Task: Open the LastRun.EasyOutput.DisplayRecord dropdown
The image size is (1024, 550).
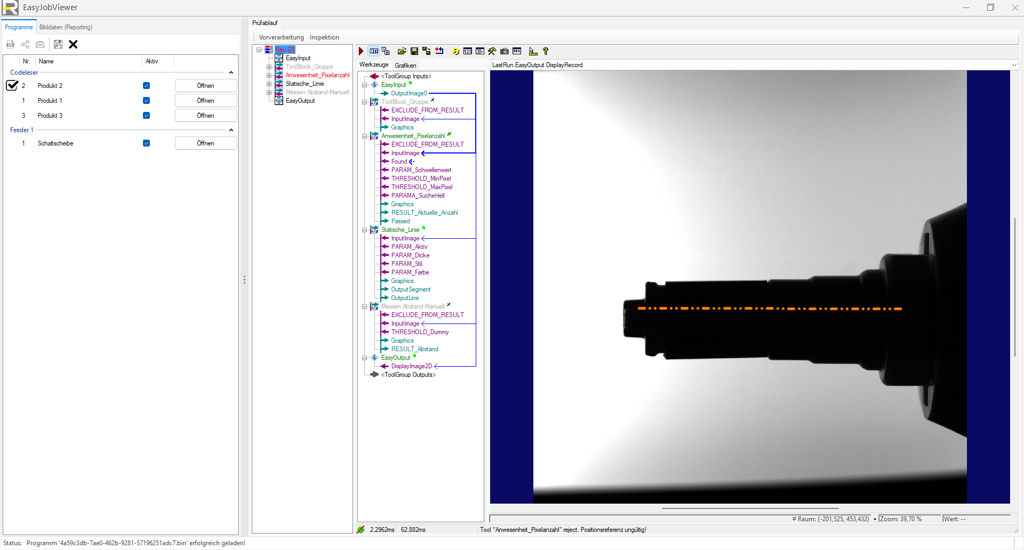Action: click(1014, 65)
